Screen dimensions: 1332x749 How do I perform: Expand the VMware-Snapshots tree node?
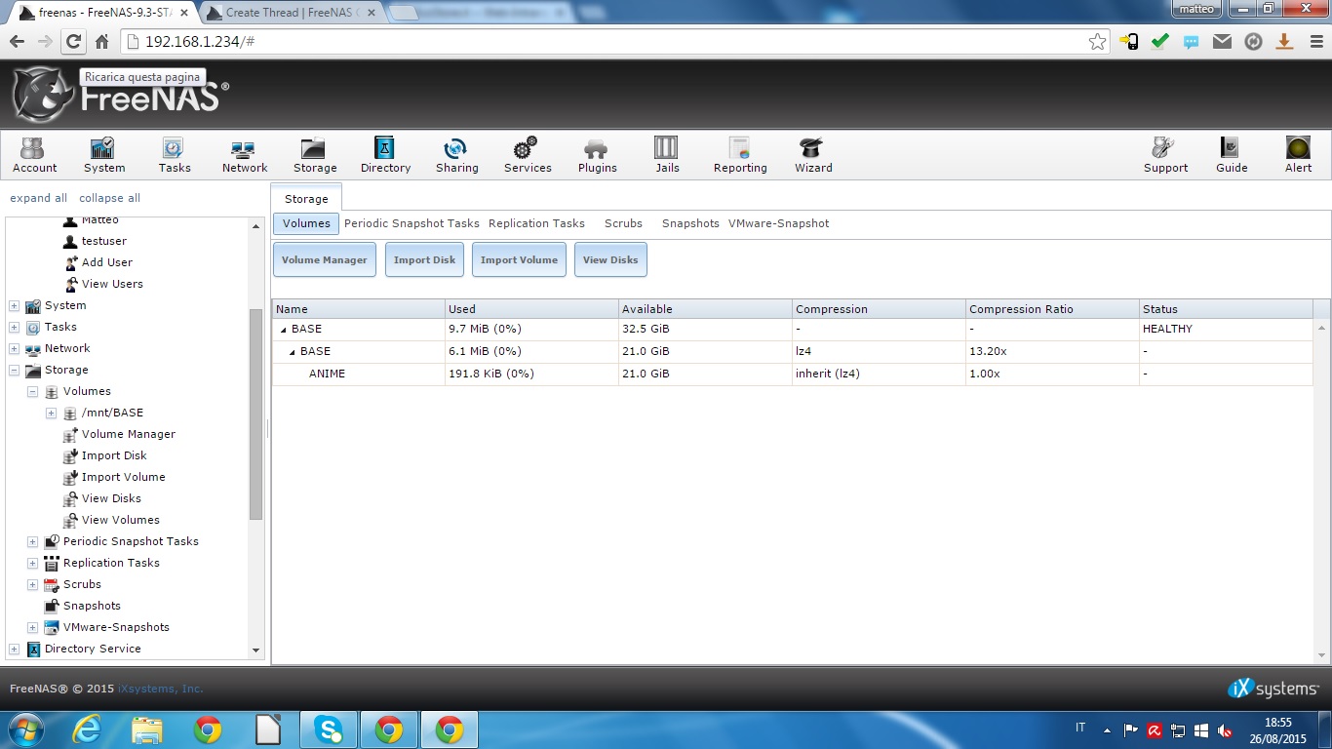click(32, 628)
